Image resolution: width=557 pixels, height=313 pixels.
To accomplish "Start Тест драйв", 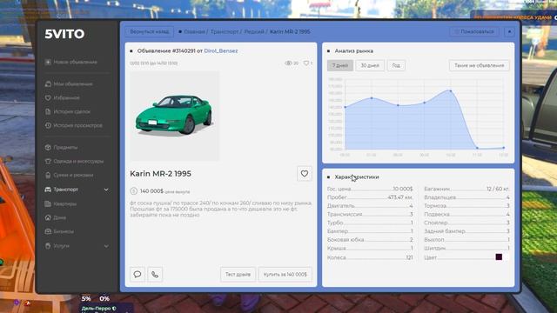I will 238,275.
